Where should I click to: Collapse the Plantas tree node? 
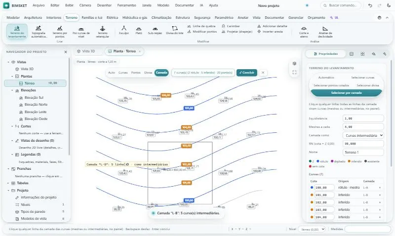12,77
